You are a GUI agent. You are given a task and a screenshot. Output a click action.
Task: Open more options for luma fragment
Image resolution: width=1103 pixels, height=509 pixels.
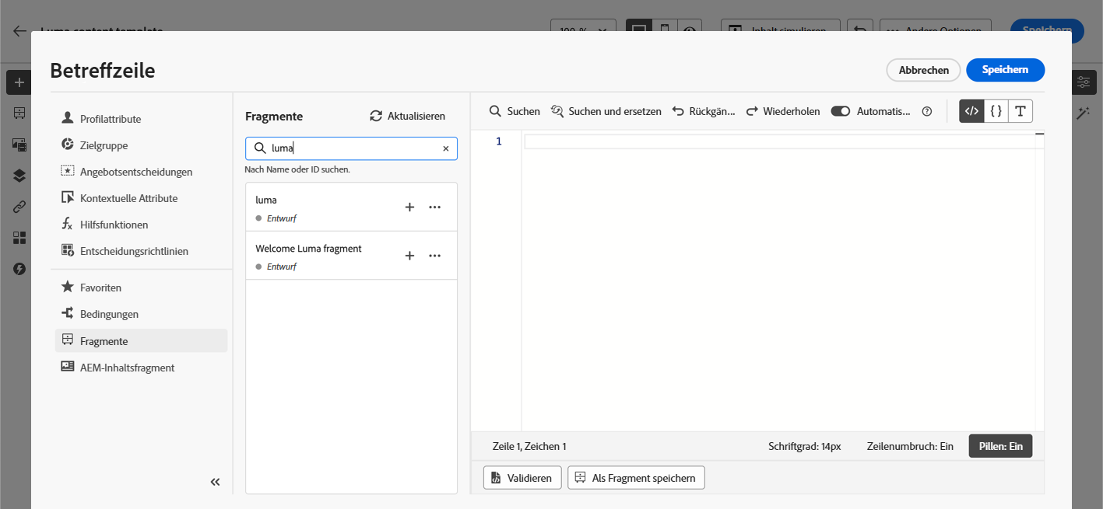point(435,207)
